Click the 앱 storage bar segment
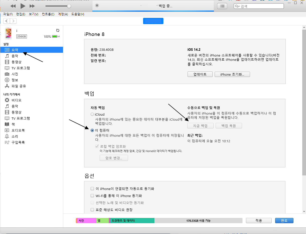306x234 pixels. click(x=102, y=221)
